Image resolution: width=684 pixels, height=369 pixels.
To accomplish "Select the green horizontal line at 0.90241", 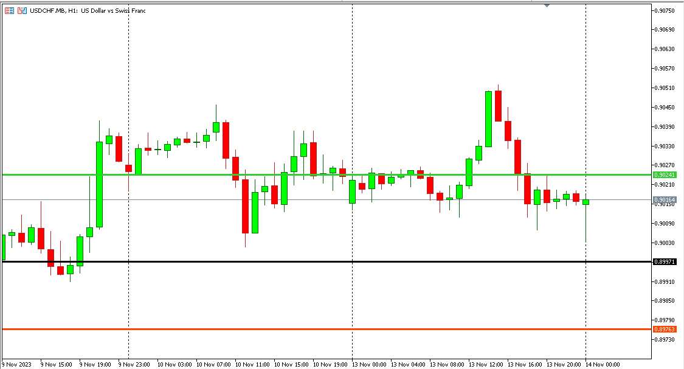I will click(326, 175).
